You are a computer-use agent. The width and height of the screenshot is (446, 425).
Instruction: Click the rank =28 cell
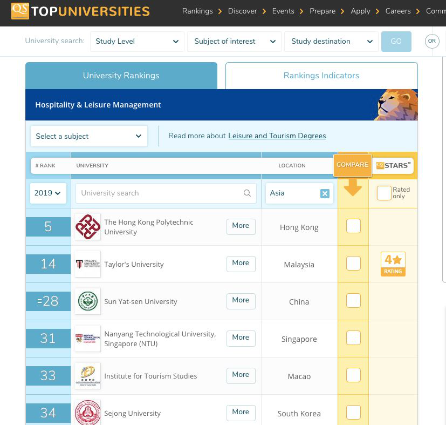48,301
